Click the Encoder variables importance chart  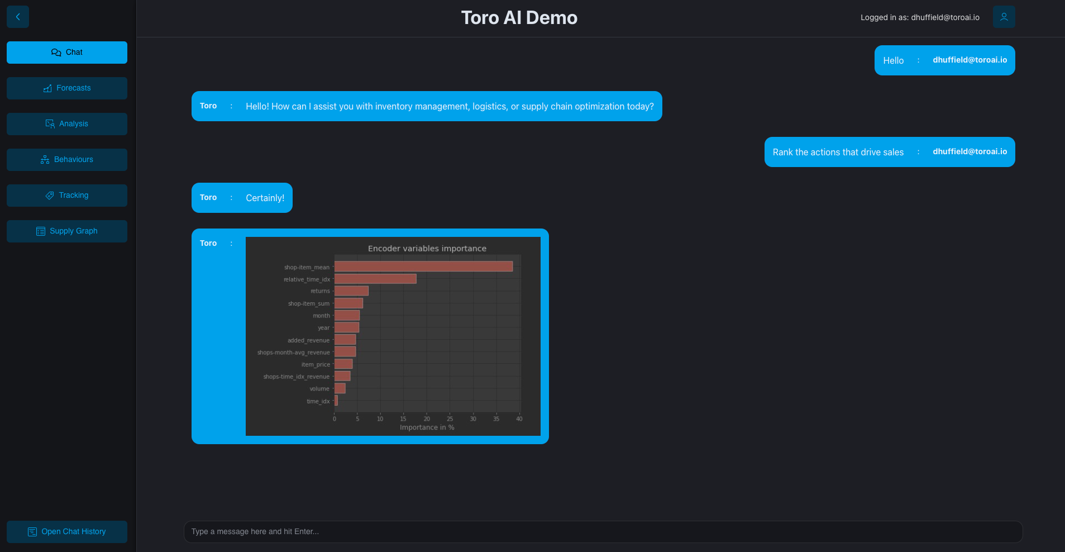coord(393,336)
